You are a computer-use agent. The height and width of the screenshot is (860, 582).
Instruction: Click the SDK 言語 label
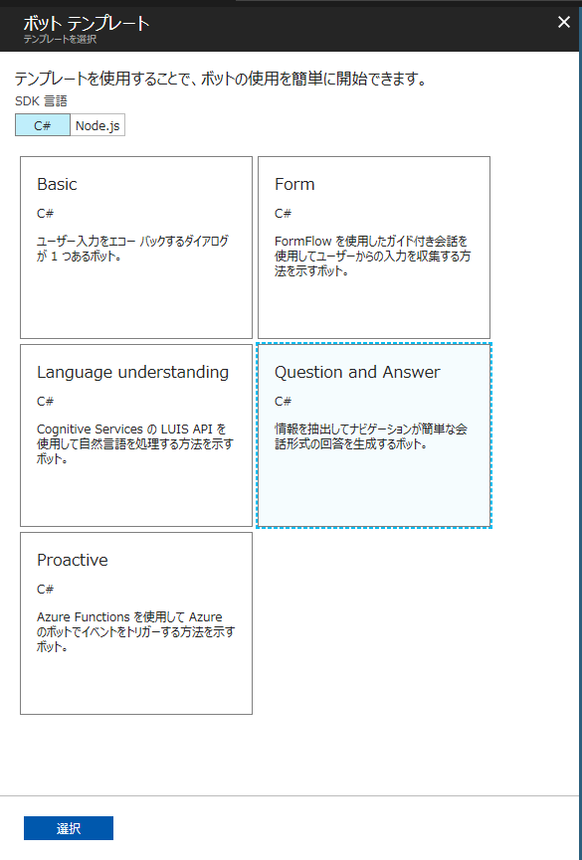[x=41, y=101]
